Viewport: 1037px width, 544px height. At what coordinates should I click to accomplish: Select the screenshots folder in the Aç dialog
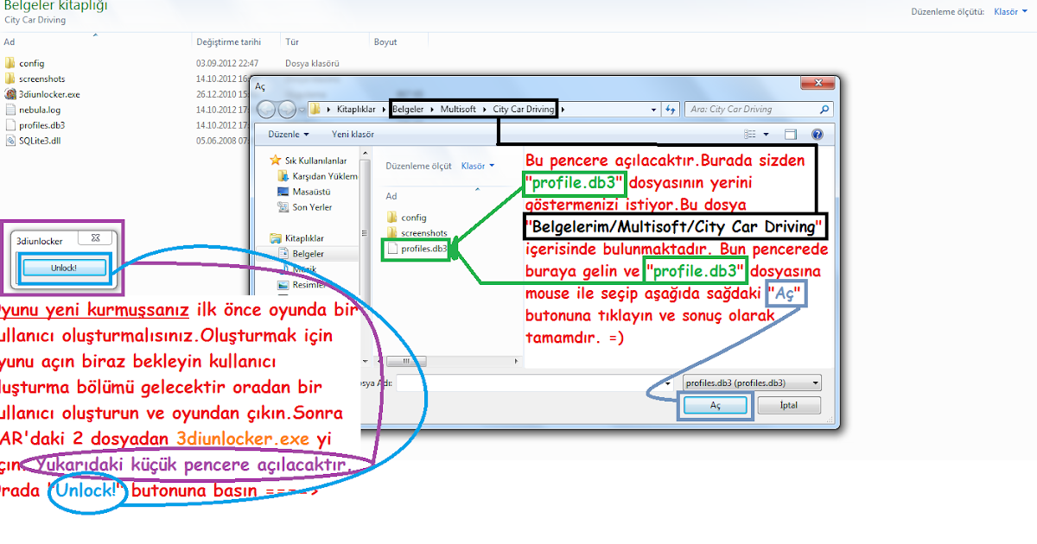(x=417, y=233)
